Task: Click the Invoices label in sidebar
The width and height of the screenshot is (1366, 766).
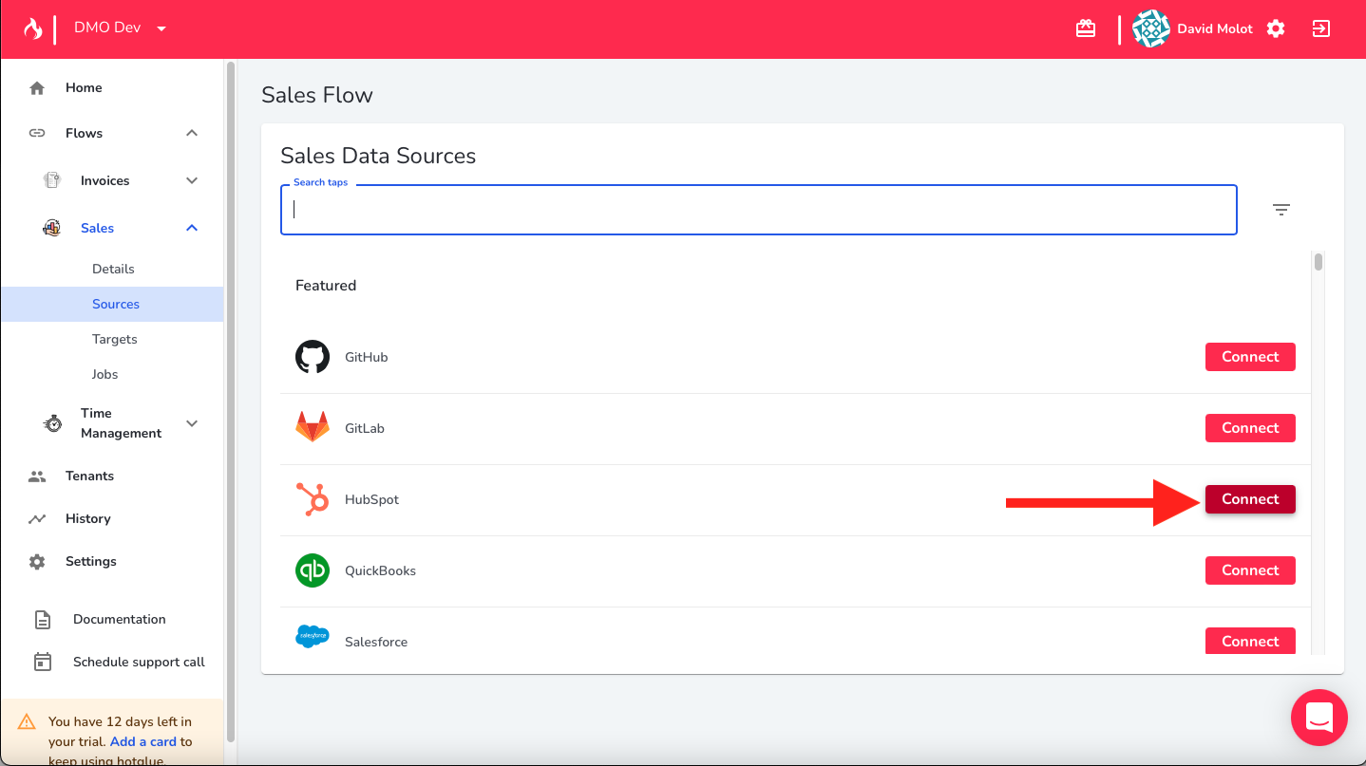Action: 104,180
